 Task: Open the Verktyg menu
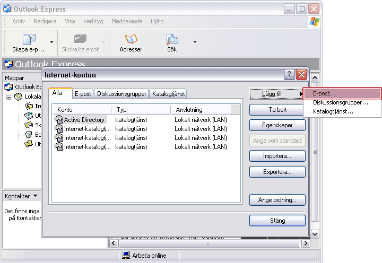pyautogui.click(x=93, y=21)
